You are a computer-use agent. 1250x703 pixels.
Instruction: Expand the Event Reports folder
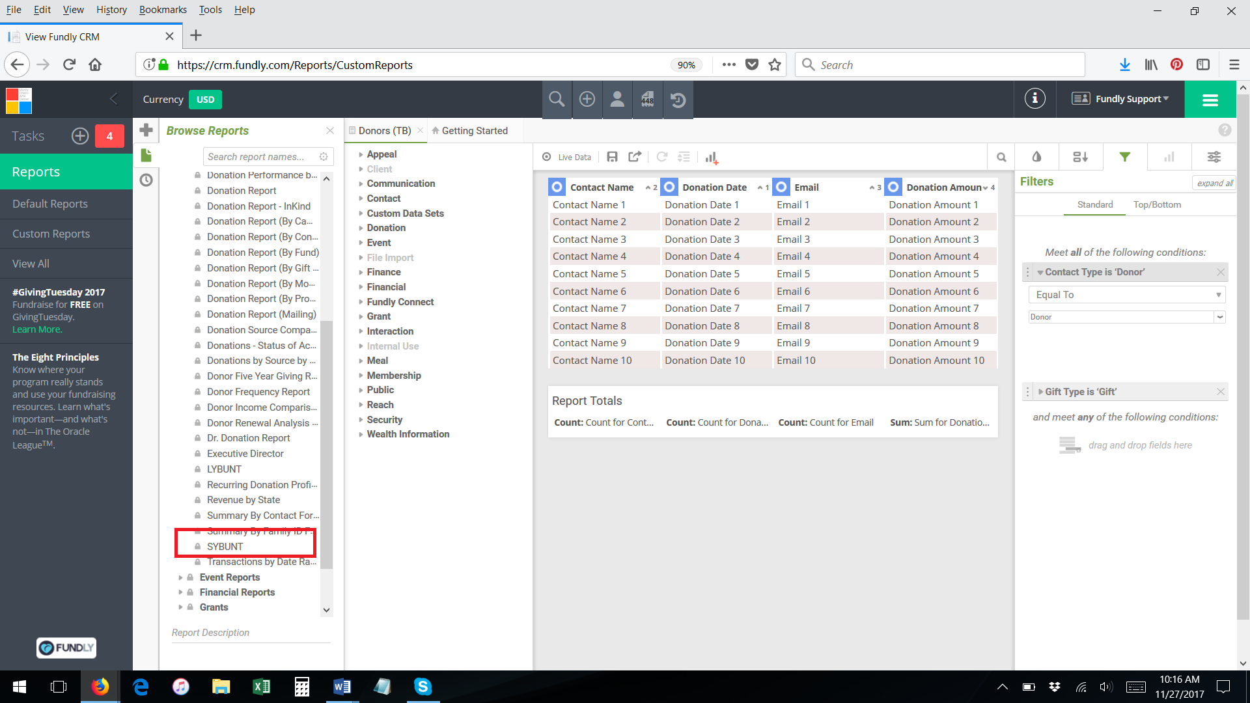tap(180, 577)
